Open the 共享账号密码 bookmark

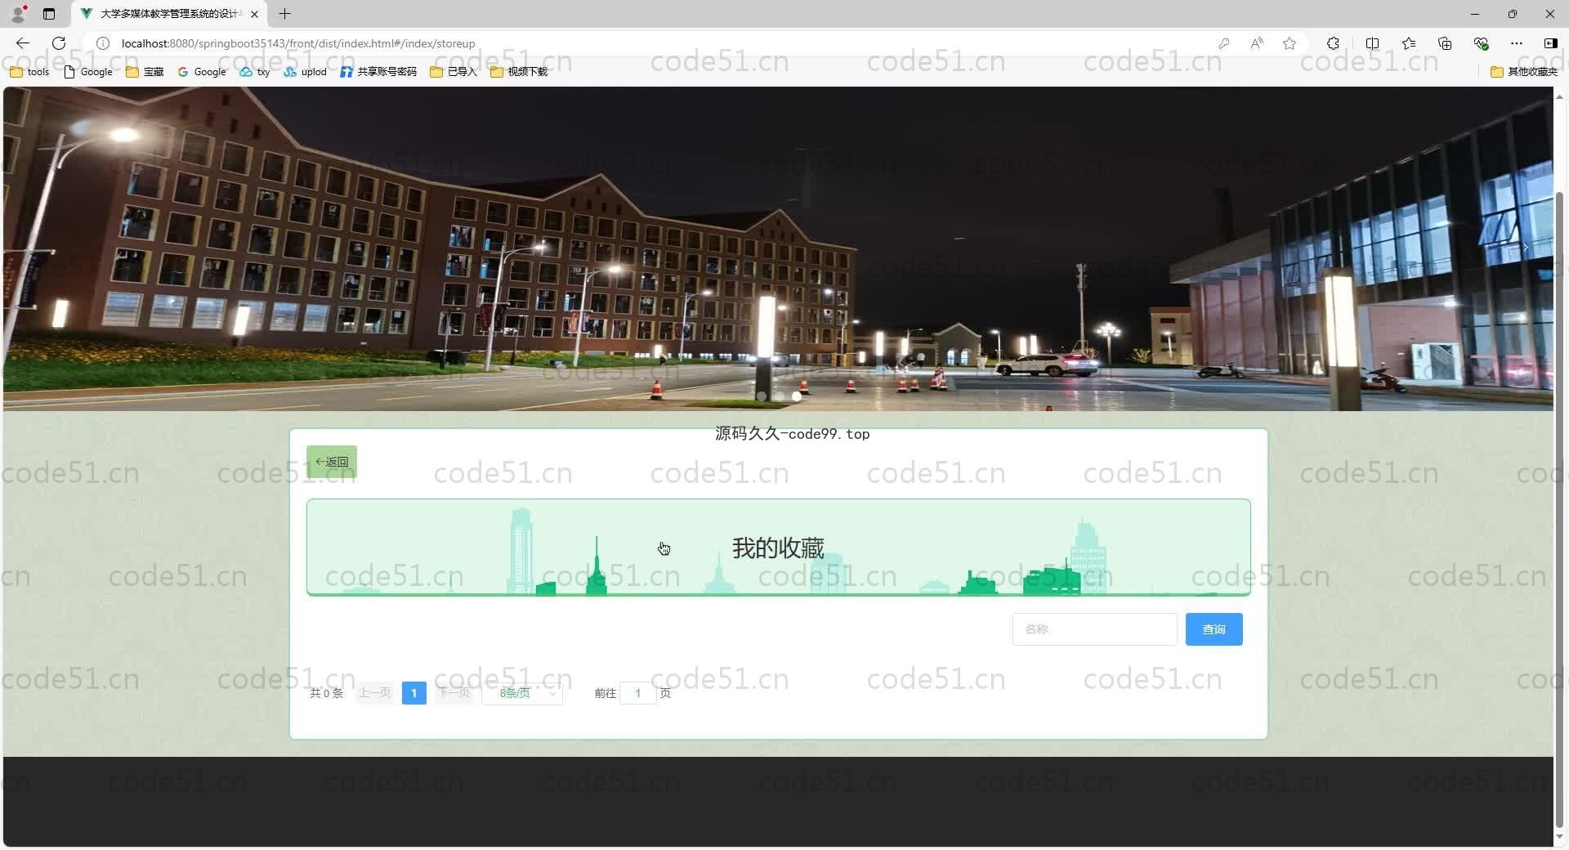378,72
